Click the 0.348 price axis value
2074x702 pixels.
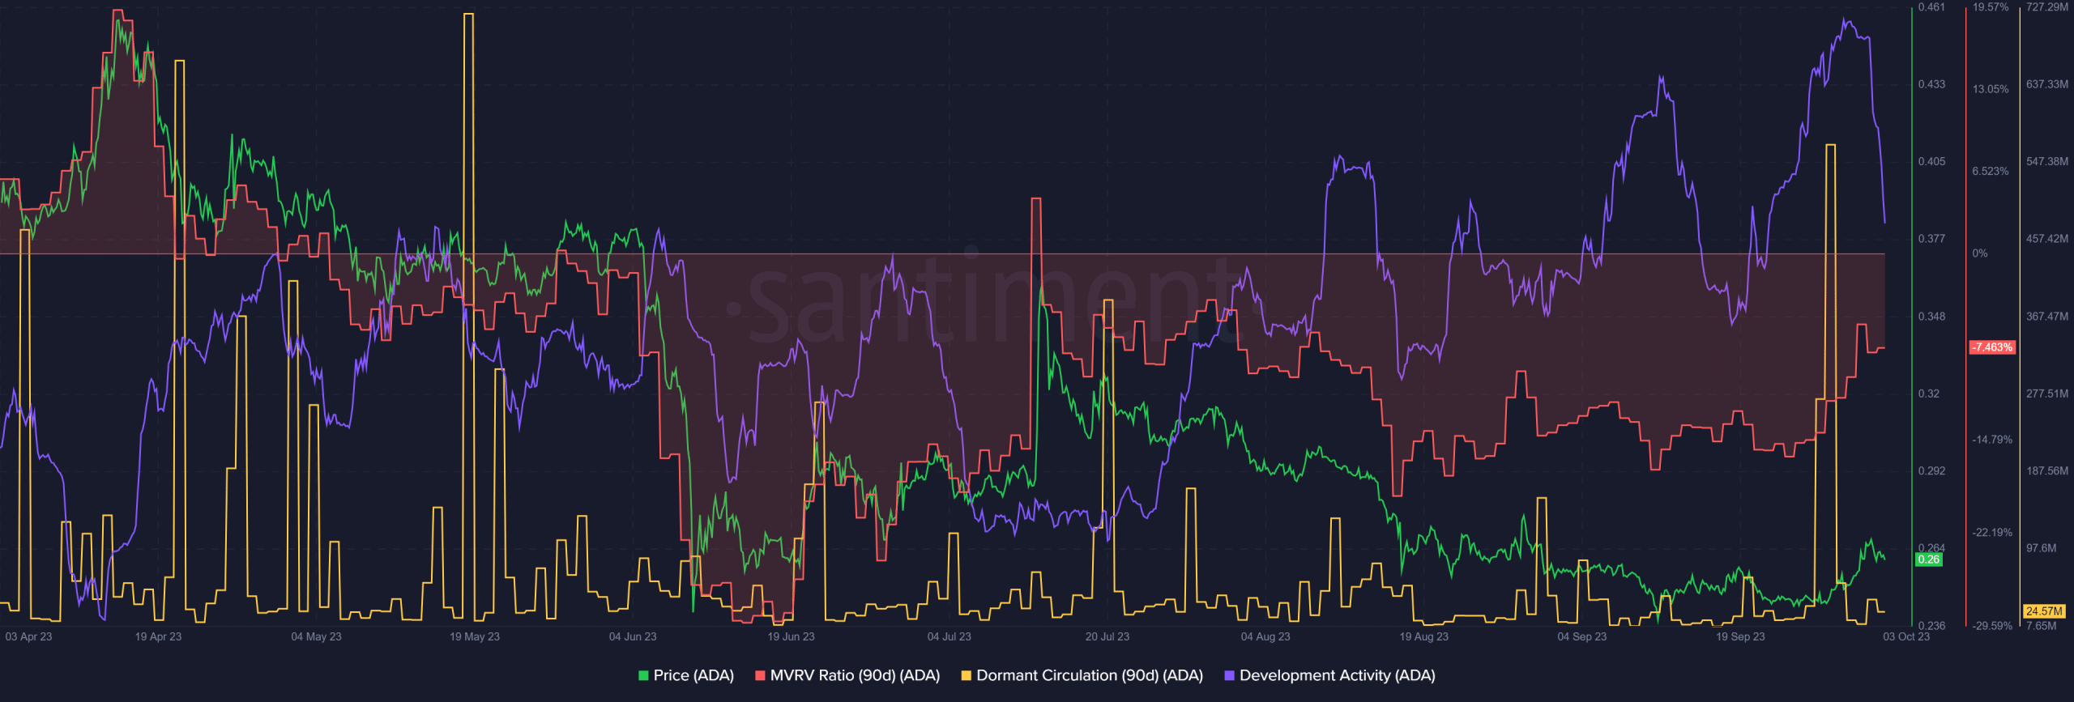[1931, 316]
